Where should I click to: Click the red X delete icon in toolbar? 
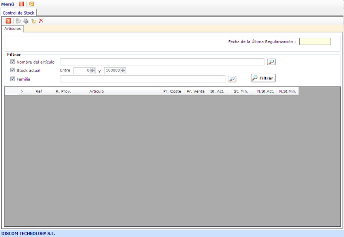tap(41, 21)
